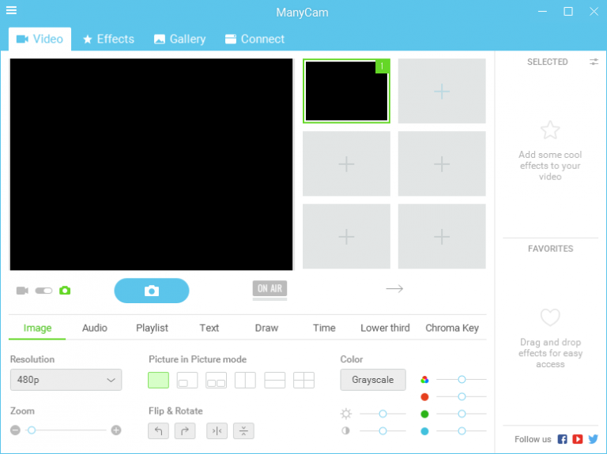Toggle the ON AIR broadcast button
This screenshot has height=454, width=607.
pyautogui.click(x=270, y=289)
